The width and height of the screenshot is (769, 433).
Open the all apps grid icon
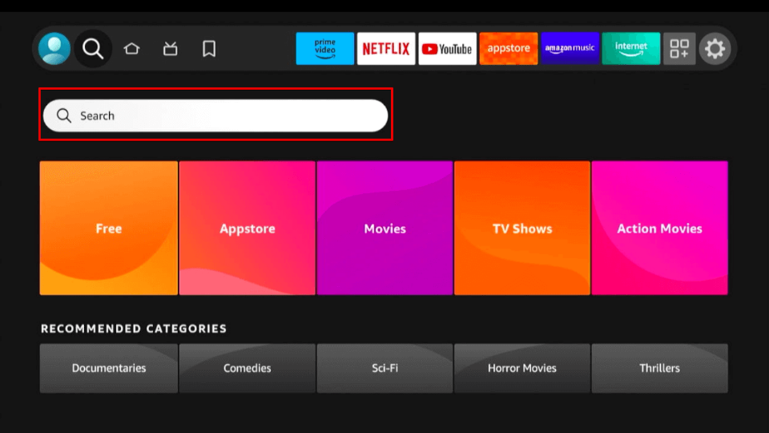tap(679, 49)
